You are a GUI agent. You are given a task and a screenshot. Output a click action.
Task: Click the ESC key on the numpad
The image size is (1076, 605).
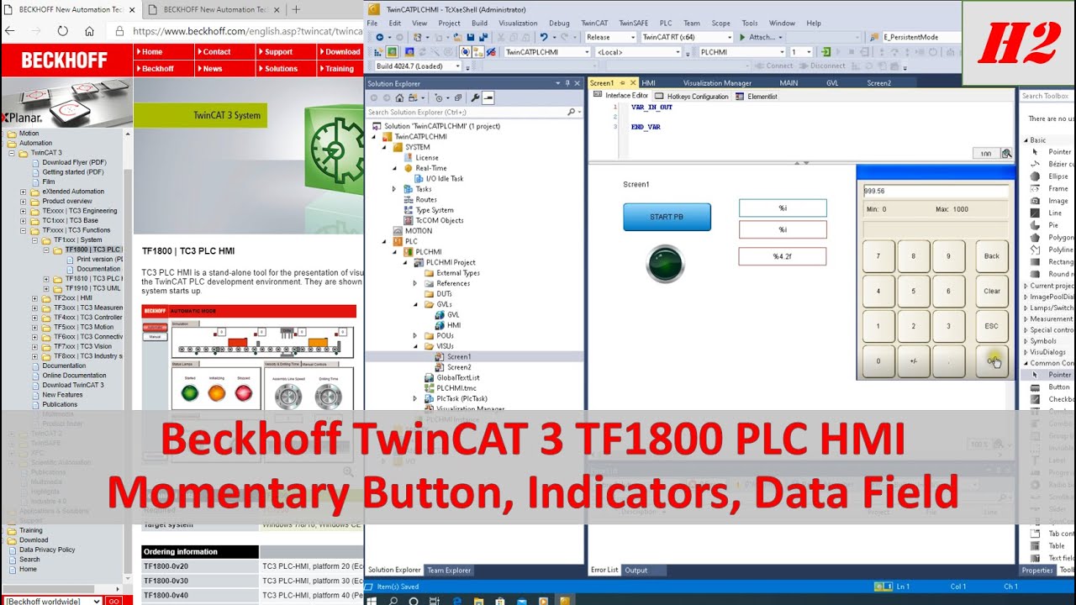pyautogui.click(x=992, y=326)
